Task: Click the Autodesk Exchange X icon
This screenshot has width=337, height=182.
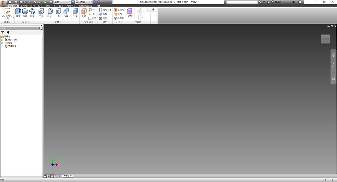Action: [293, 2]
